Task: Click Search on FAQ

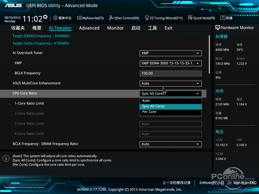Action: click(245, 183)
